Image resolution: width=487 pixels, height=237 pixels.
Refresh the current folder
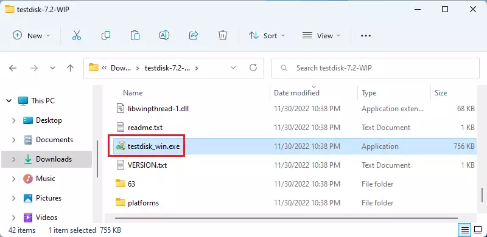coord(253,67)
